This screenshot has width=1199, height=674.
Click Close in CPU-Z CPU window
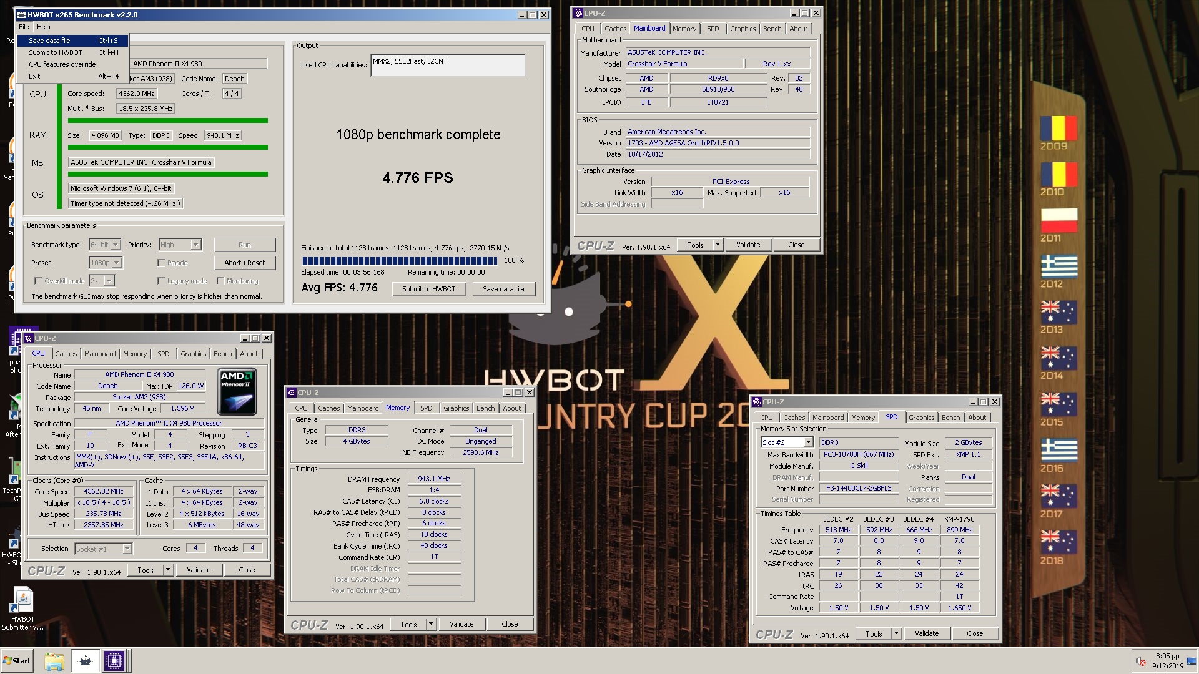(x=247, y=570)
